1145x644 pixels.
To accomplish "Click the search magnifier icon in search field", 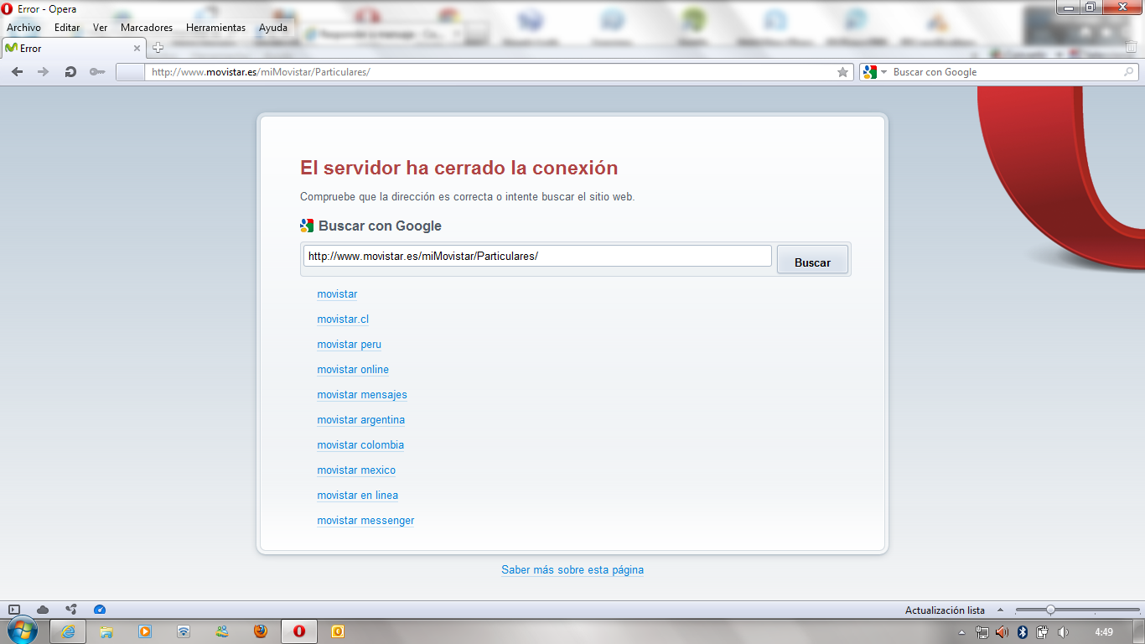I will [1129, 72].
